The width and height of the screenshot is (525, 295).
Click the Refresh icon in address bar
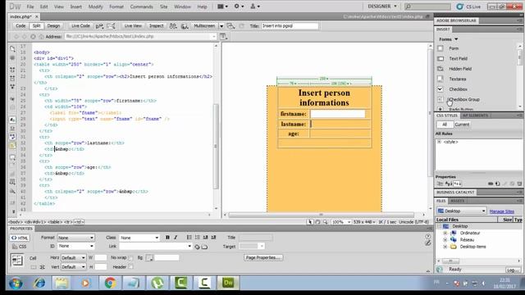pos(33,36)
